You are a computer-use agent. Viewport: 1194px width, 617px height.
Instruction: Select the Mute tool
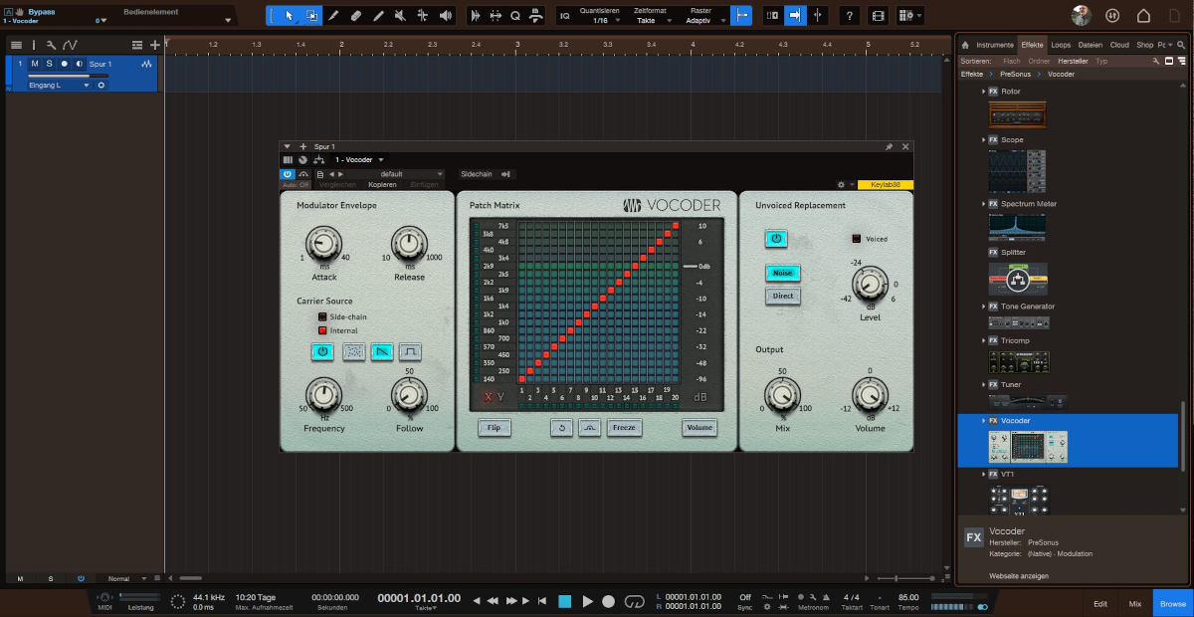pos(400,15)
